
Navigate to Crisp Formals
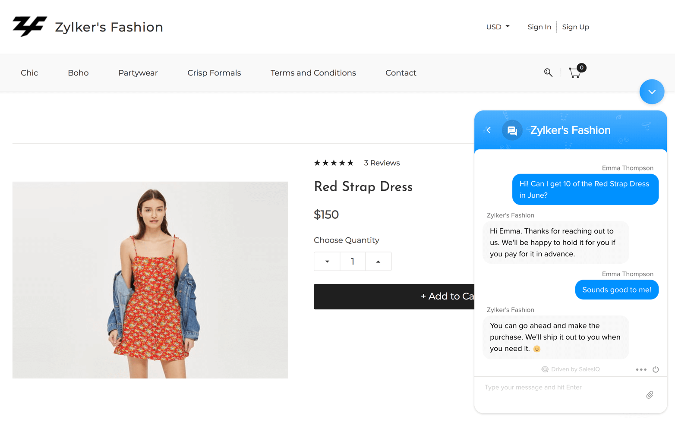click(214, 73)
